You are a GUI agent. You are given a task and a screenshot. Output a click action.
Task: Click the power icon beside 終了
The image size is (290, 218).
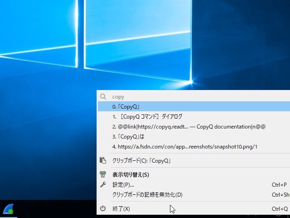pyautogui.click(x=103, y=208)
